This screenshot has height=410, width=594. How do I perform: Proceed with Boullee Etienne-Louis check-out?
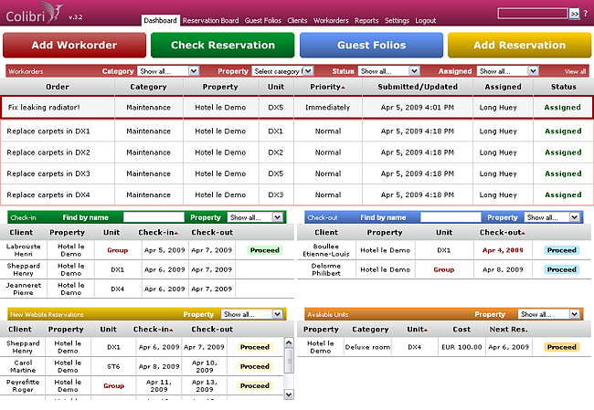[x=562, y=250]
